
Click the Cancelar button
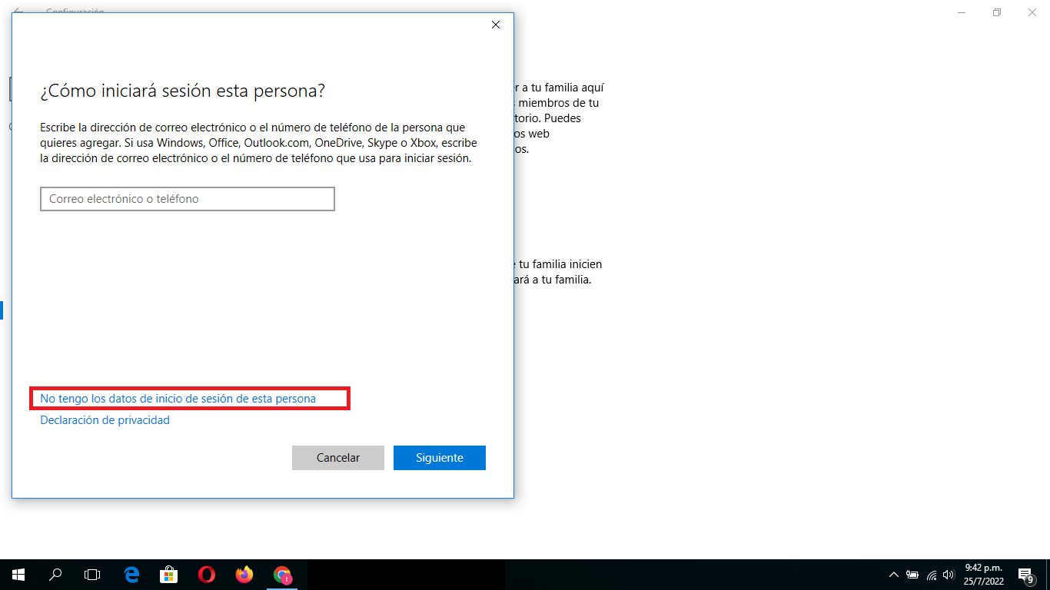338,458
